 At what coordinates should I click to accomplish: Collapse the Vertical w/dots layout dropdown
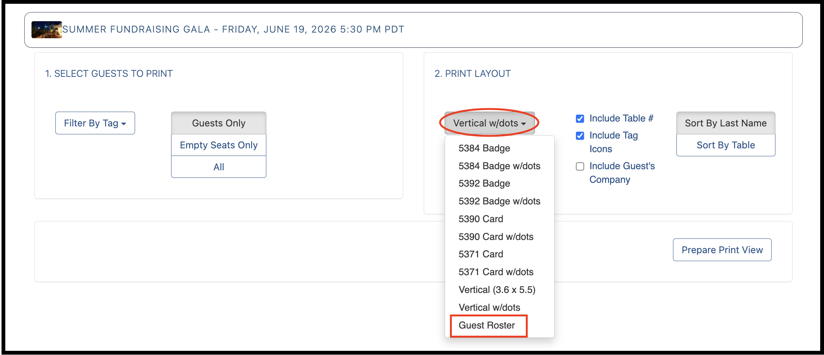coord(489,123)
